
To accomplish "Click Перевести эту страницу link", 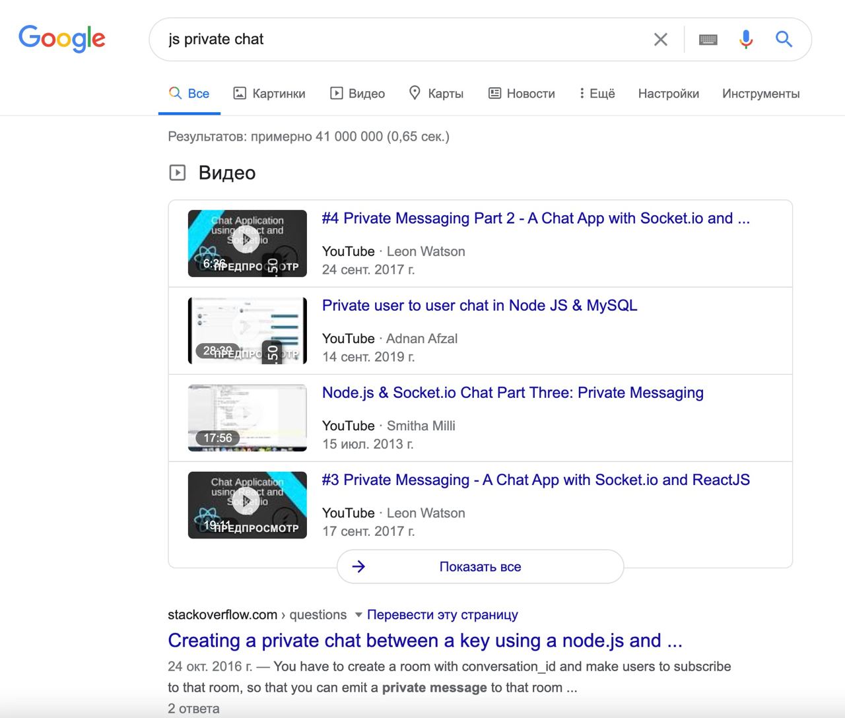I will 442,615.
